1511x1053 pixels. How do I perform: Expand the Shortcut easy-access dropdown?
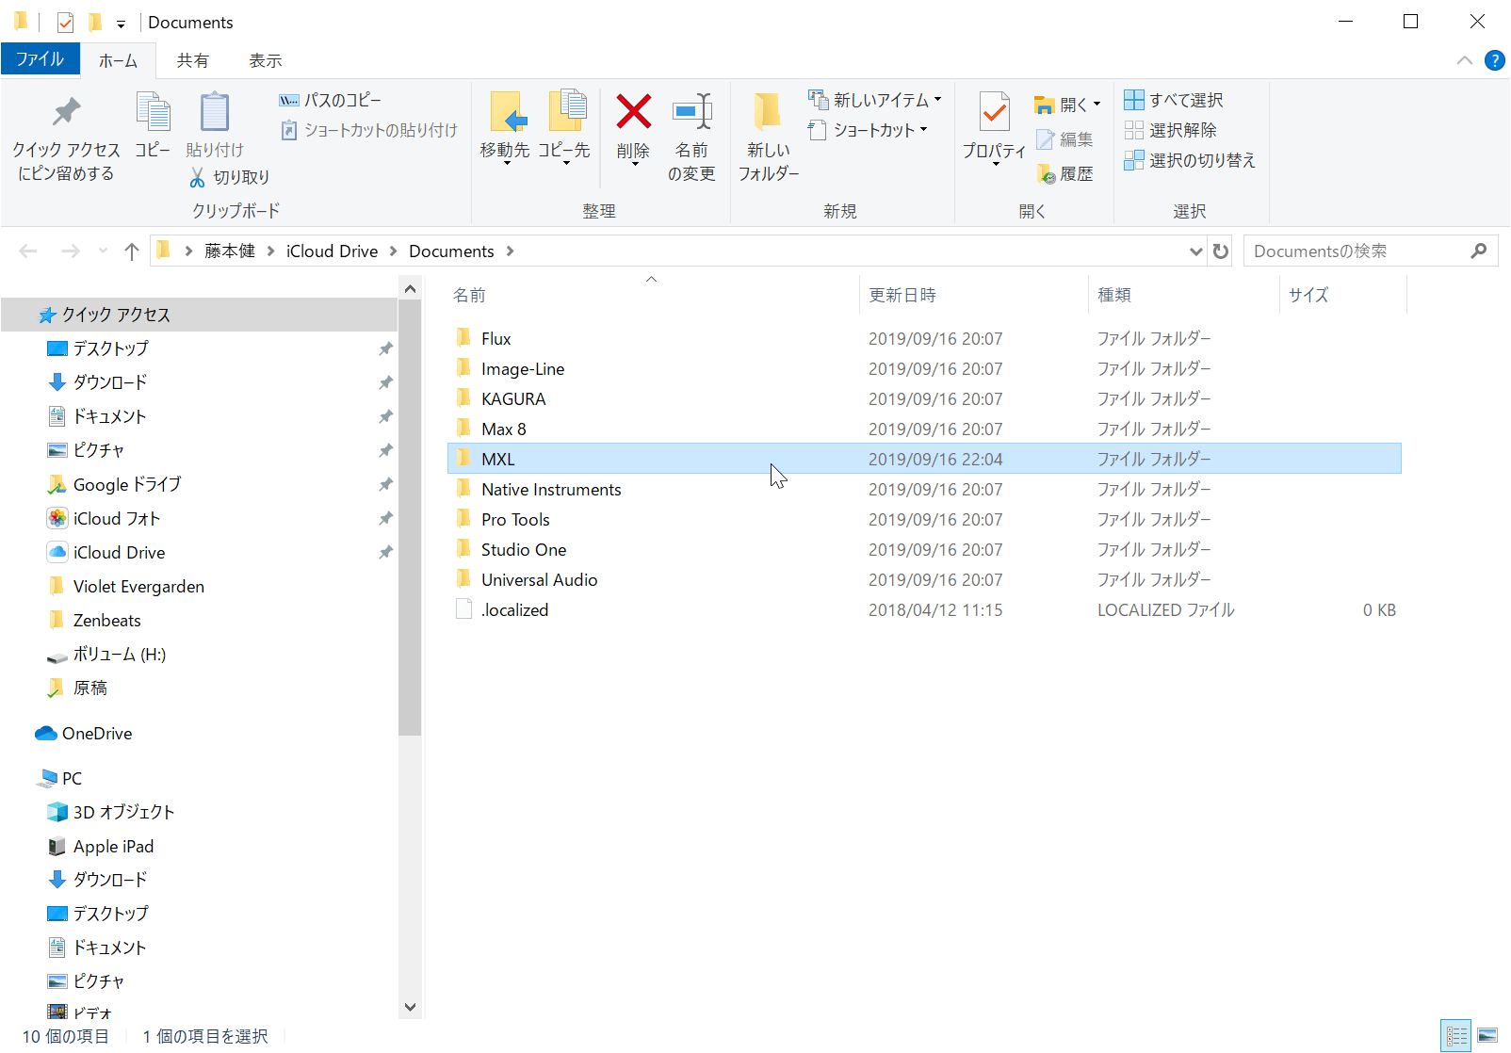[923, 129]
